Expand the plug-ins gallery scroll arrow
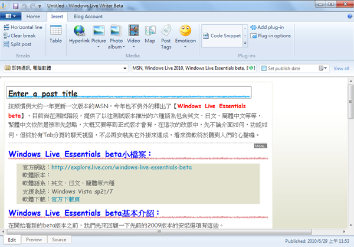 (246, 42)
